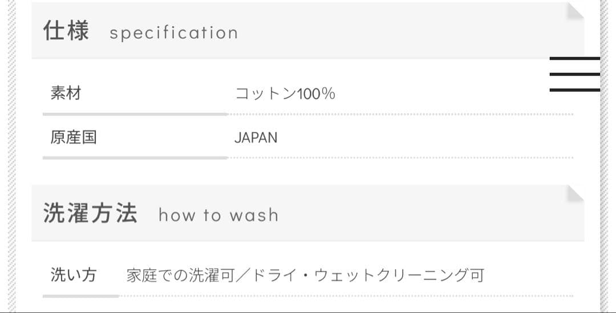
Task: Click folded corner of how to wash header
Action: tap(575, 193)
